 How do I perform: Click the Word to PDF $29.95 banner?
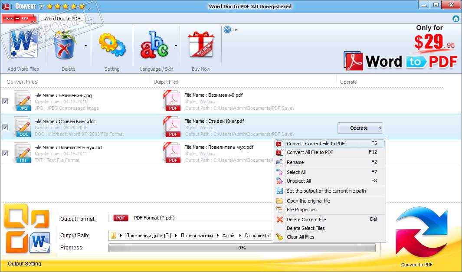coord(401,49)
